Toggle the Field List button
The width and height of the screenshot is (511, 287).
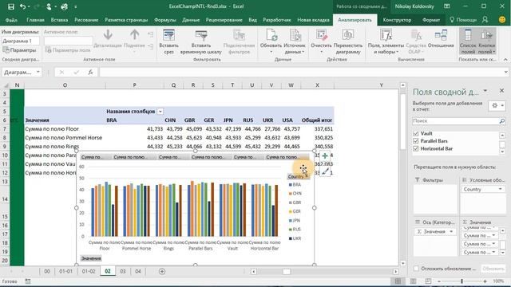coord(468,41)
